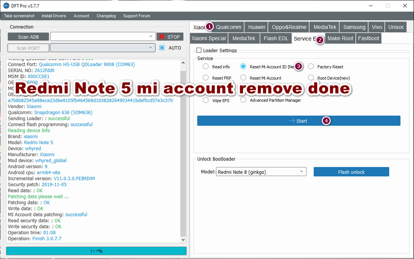
Task: Switch to the Qualcomm tab
Action: click(x=228, y=27)
